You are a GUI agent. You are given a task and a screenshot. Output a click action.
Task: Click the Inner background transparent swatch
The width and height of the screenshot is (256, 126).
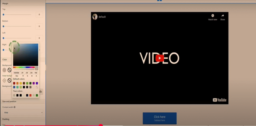[x=4, y=80]
